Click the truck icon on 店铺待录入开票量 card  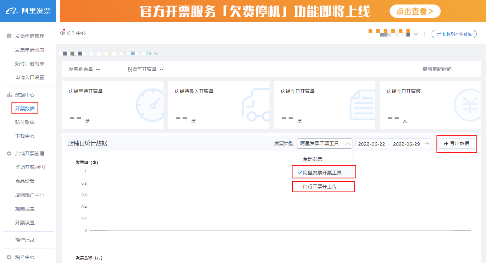point(256,105)
